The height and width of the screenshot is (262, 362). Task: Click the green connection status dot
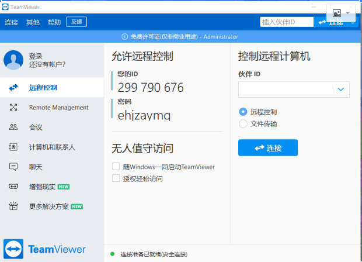(x=113, y=254)
